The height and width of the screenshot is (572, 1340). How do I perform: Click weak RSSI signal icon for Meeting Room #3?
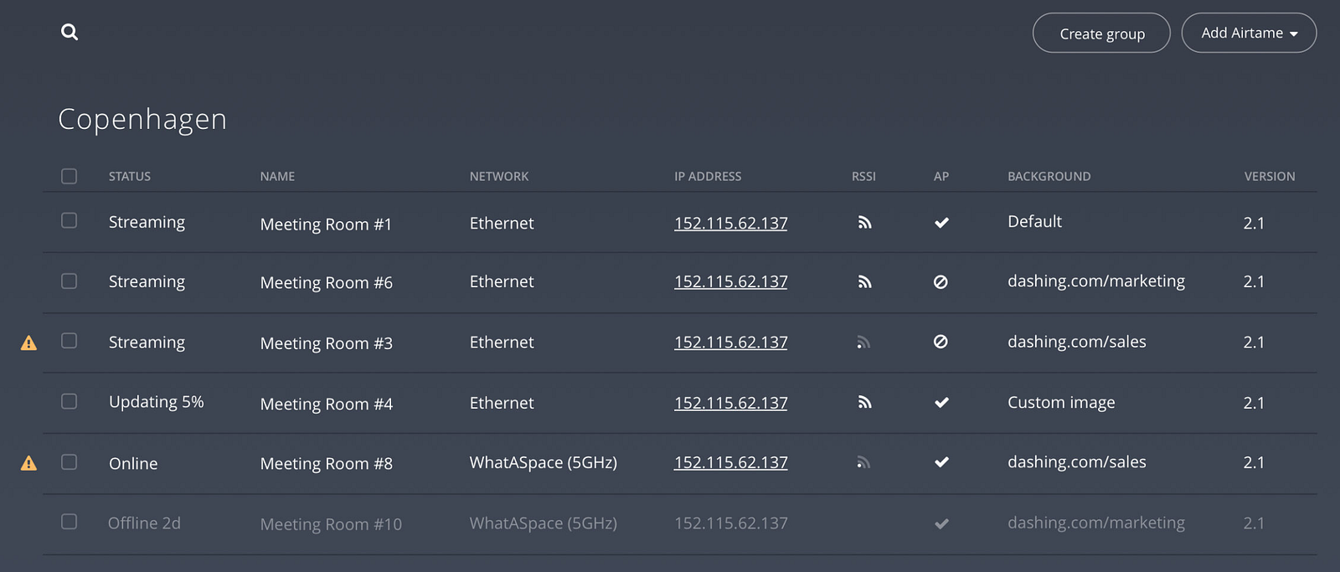click(x=864, y=343)
